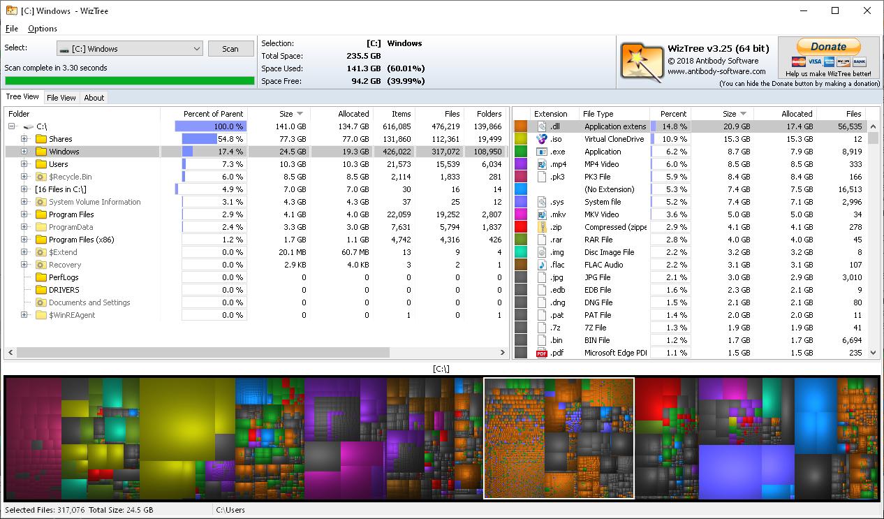Click the Items column header
The width and height of the screenshot is (884, 519).
[x=394, y=114]
